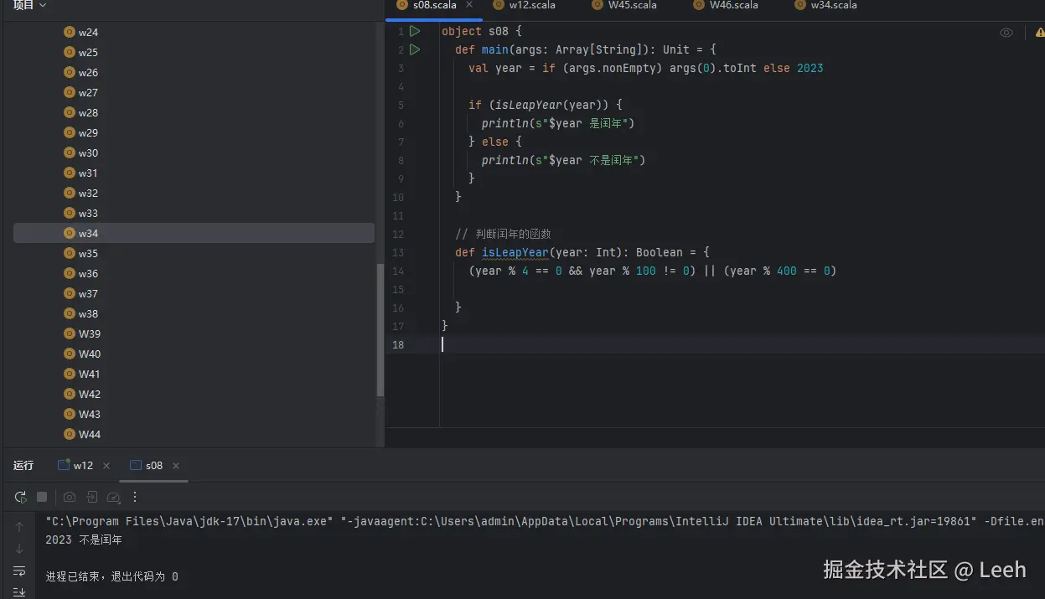This screenshot has height=599, width=1045.
Task: Select w30 in the project tree
Action: pos(194,152)
